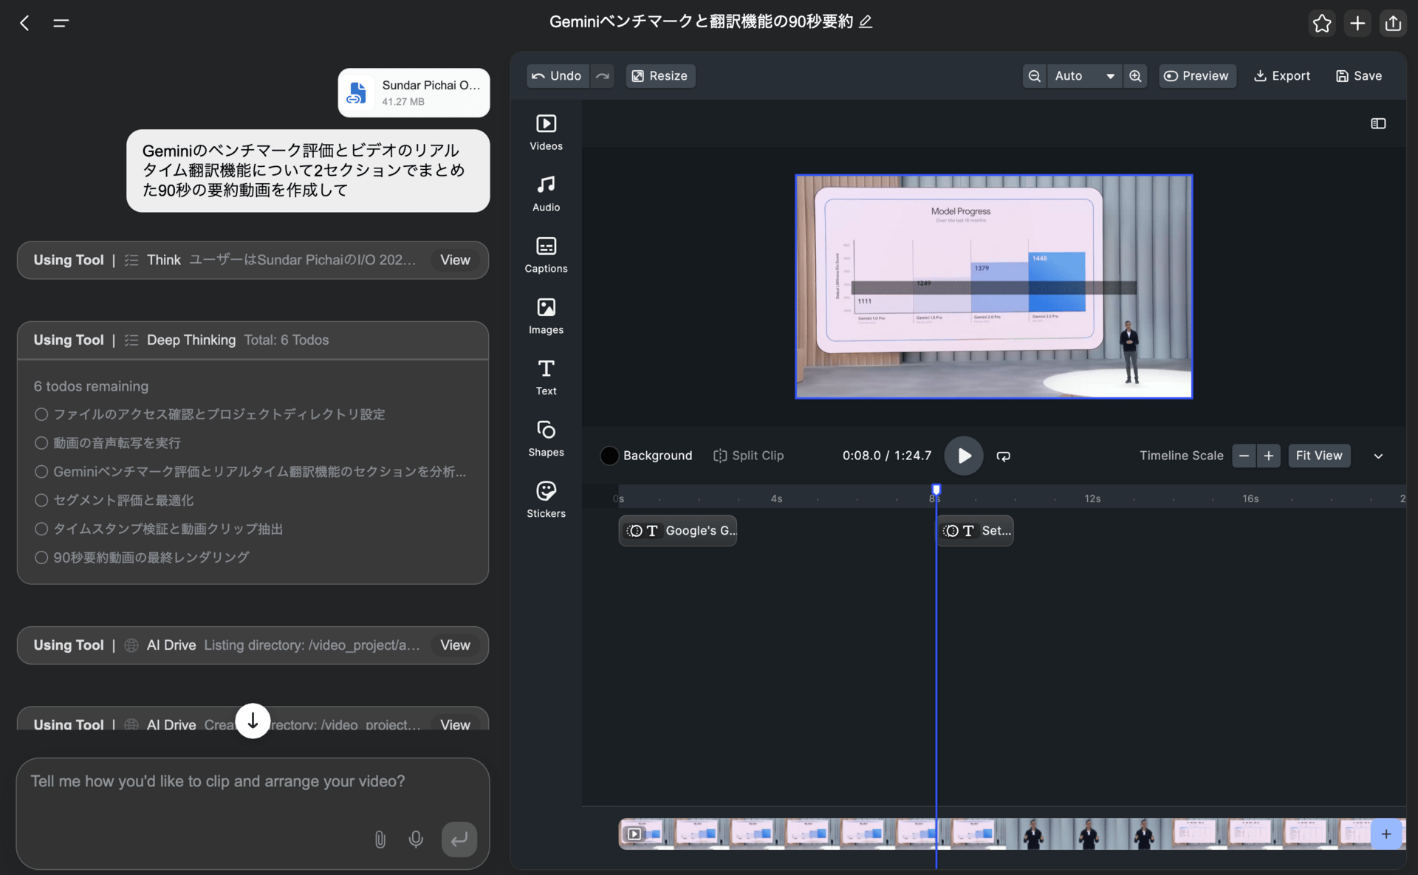Open the Text panel
Screen dimensions: 1418x875
pyautogui.click(x=546, y=377)
